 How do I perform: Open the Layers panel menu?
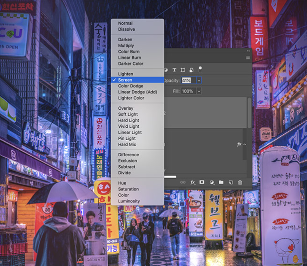pos(248,58)
